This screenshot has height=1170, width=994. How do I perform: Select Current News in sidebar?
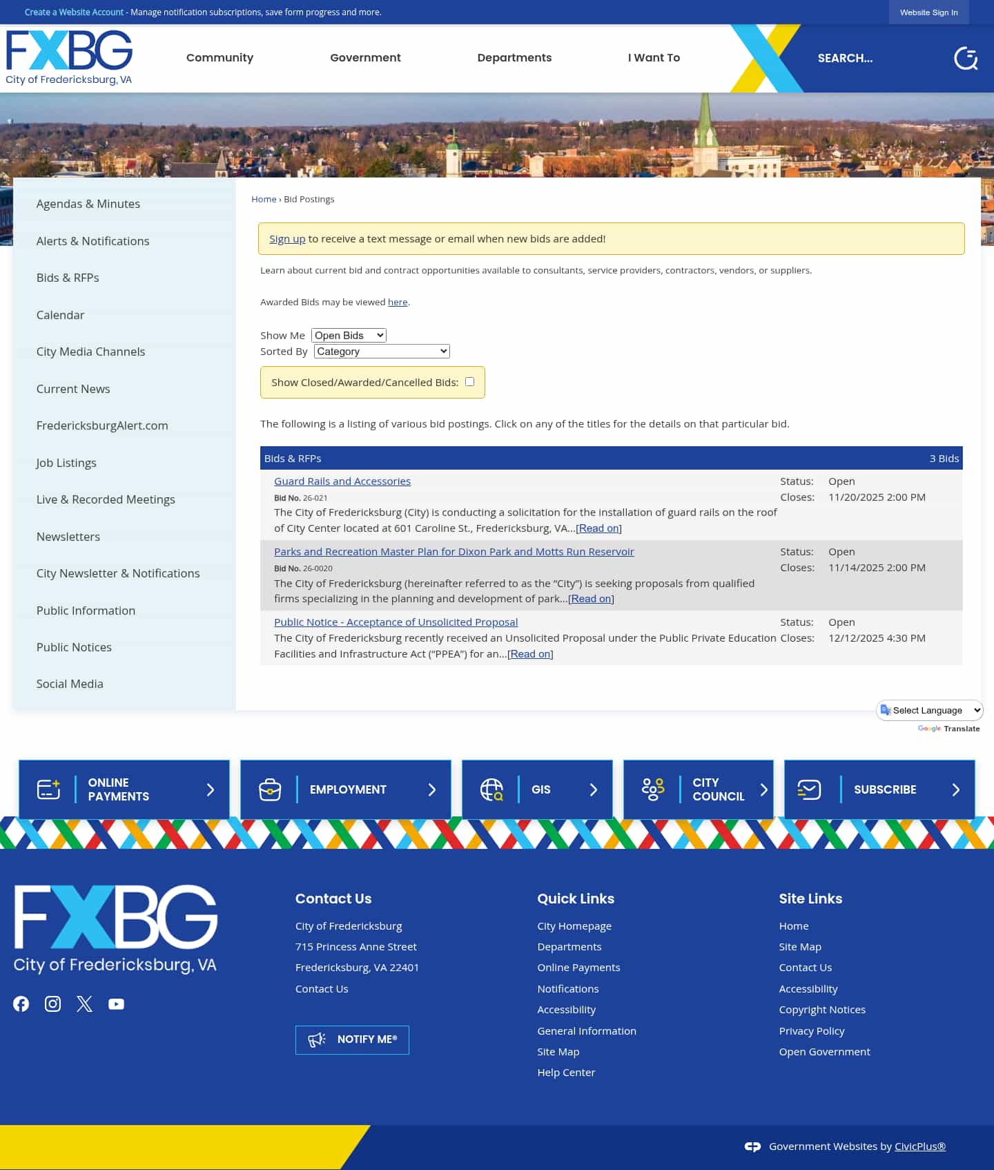[73, 389]
